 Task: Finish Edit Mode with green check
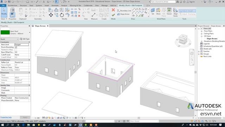[x=113, y=15]
